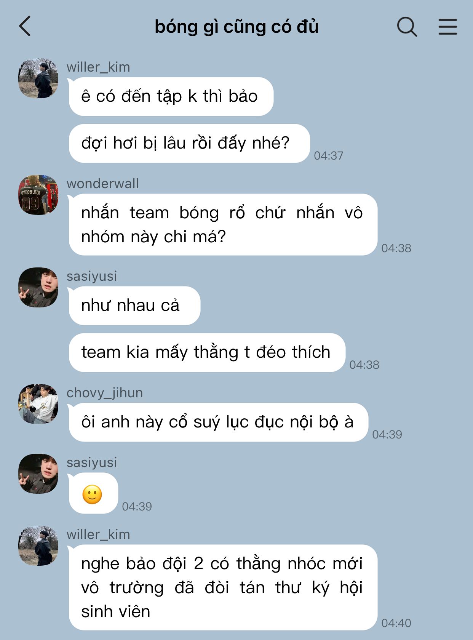Tap username 'chovy_jihun' label

click(105, 393)
